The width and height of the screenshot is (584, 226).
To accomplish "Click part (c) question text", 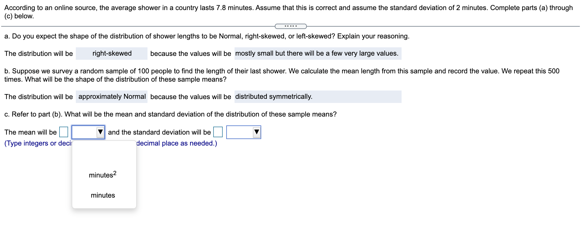I will tap(170, 114).
